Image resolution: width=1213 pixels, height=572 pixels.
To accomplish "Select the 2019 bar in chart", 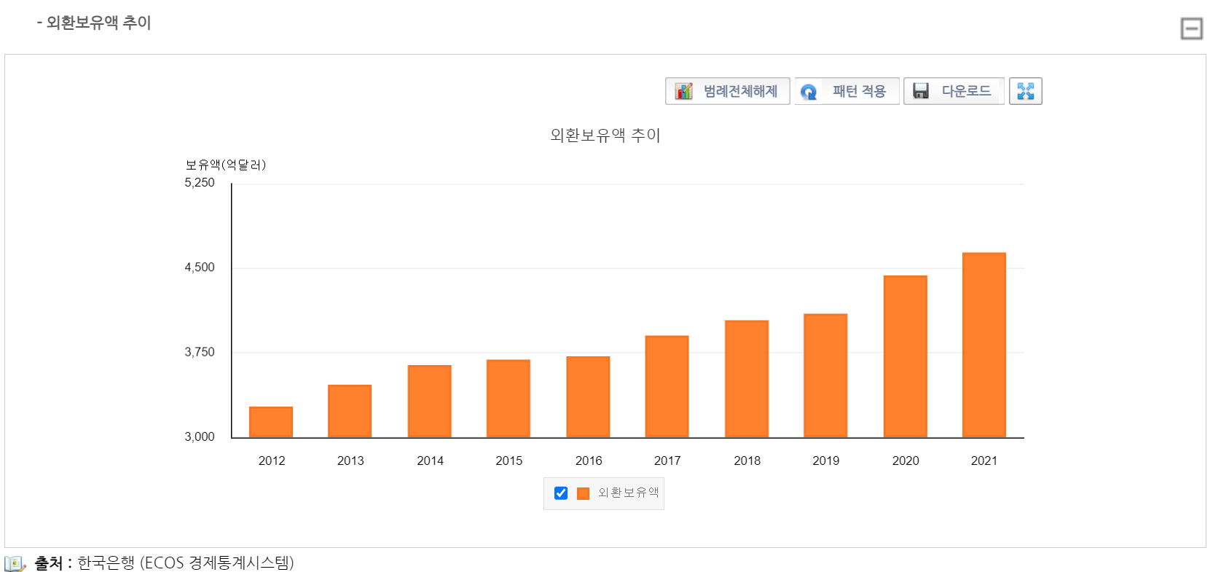I will coord(825,376).
